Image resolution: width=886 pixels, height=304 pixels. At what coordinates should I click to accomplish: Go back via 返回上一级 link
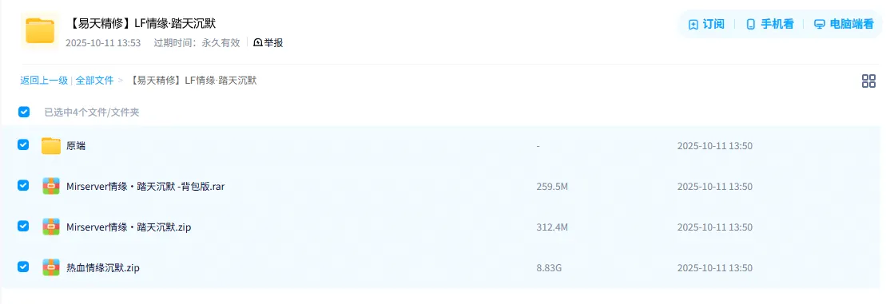[x=44, y=81]
